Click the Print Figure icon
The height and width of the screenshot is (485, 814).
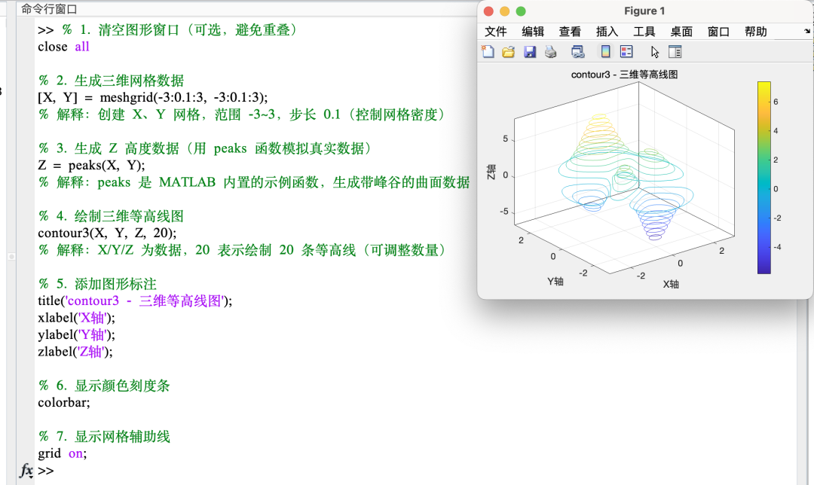[x=551, y=51]
